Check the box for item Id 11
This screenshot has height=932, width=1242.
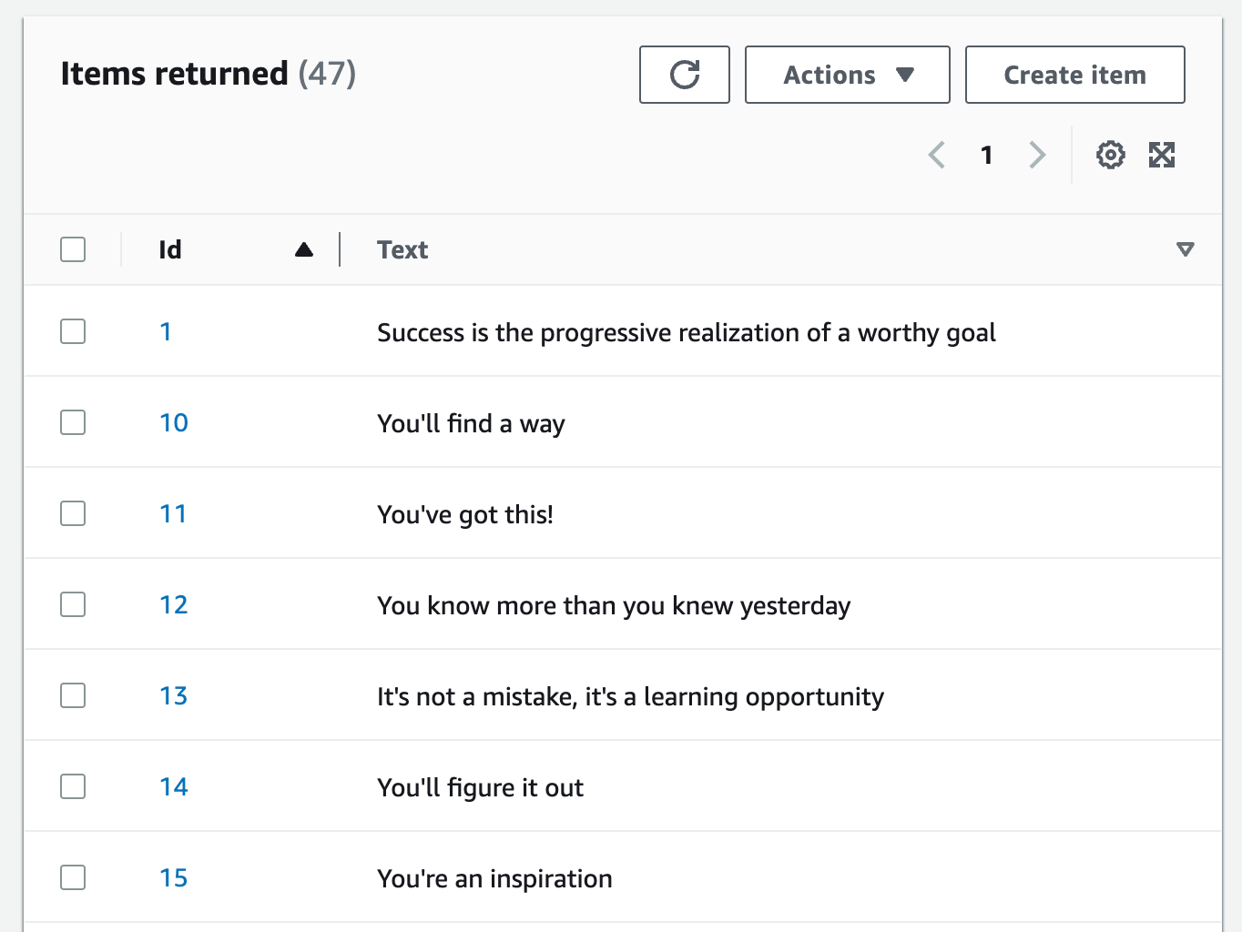[x=73, y=513]
